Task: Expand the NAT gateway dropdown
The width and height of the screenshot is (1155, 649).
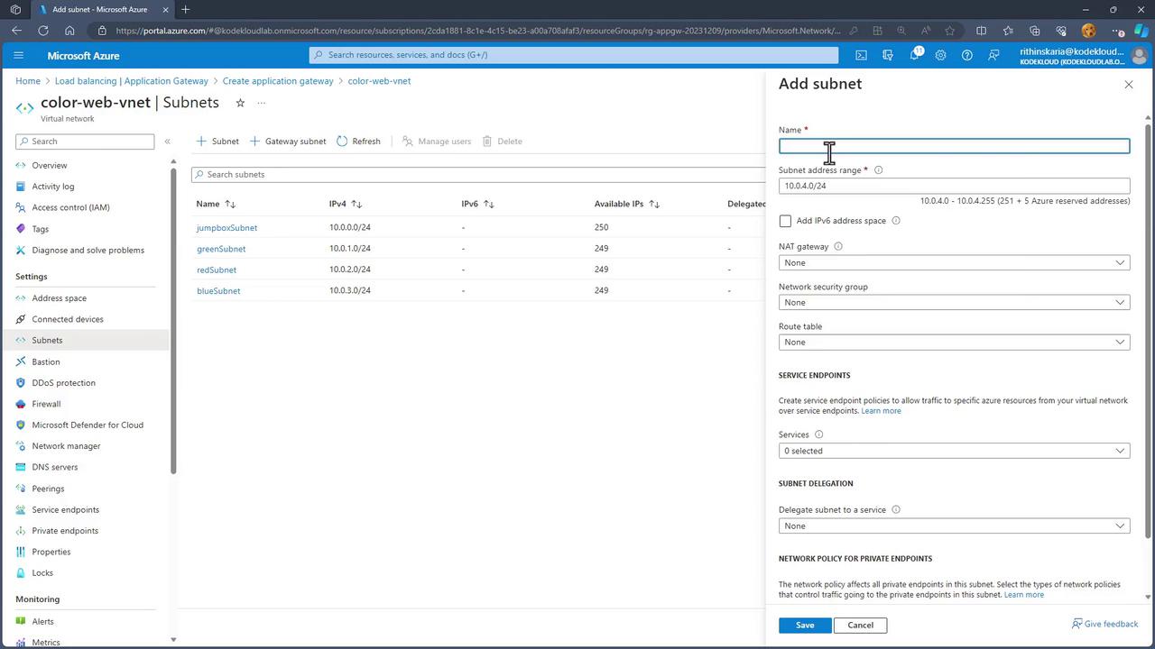Action: click(x=954, y=263)
